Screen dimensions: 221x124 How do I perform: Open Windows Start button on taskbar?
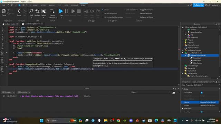click(x=41, y=121)
